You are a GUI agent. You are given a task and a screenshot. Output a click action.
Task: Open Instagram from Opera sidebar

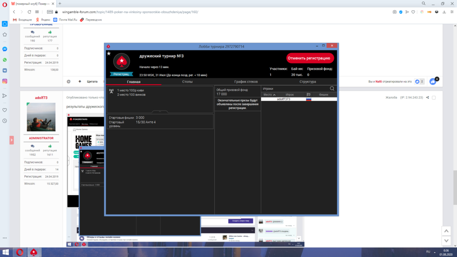pos(5,81)
